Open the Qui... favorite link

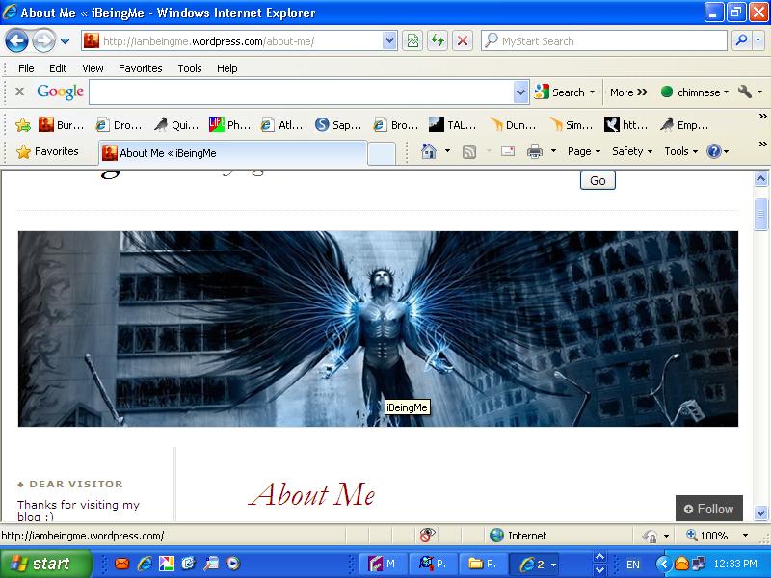(x=176, y=125)
